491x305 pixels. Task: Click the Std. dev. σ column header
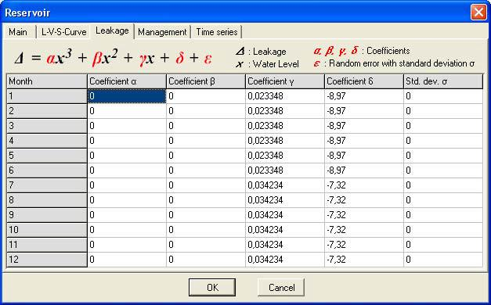(443, 81)
